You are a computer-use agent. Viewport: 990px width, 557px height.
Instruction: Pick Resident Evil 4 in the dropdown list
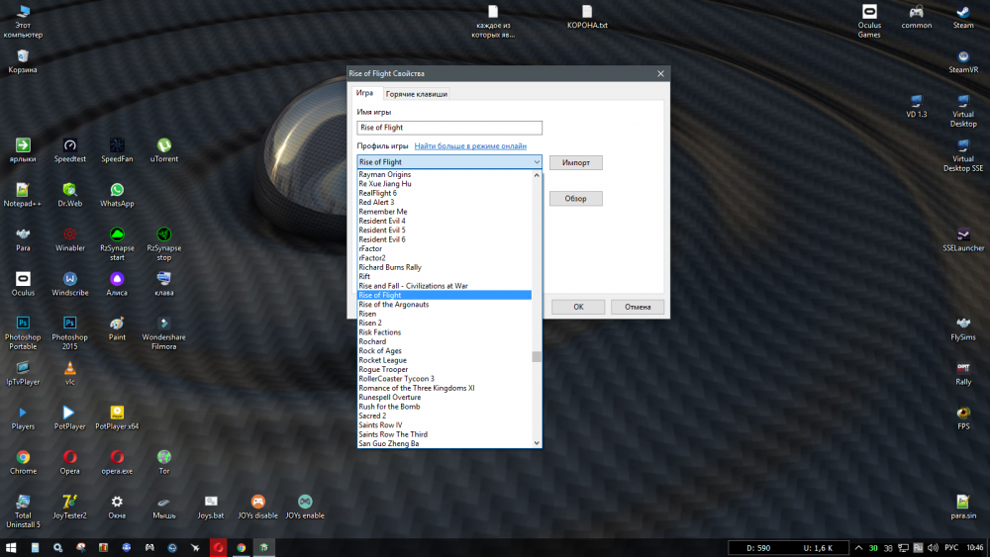pyautogui.click(x=381, y=221)
